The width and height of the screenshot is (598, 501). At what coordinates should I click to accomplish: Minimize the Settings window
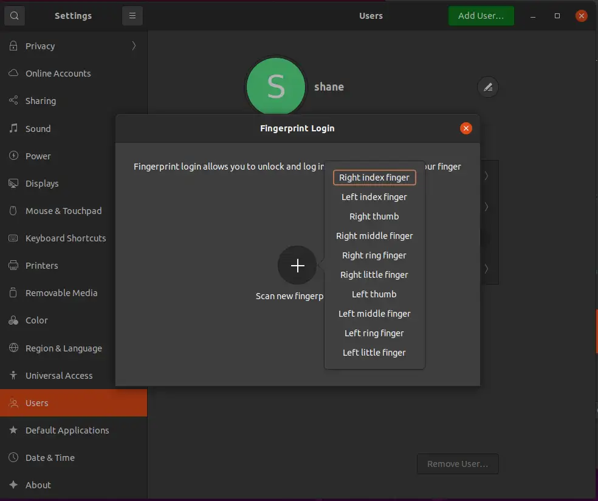point(533,16)
